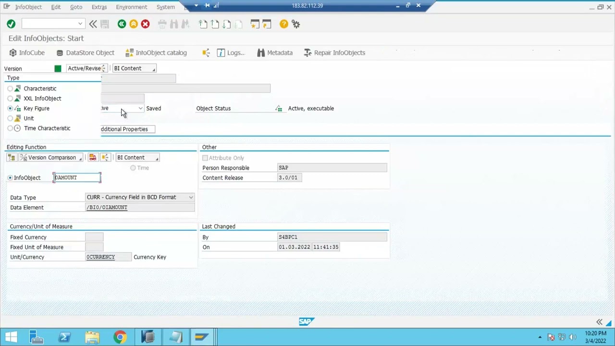The image size is (615, 346).
Task: Click the Generate Shortcut icon
Action: [267, 24]
